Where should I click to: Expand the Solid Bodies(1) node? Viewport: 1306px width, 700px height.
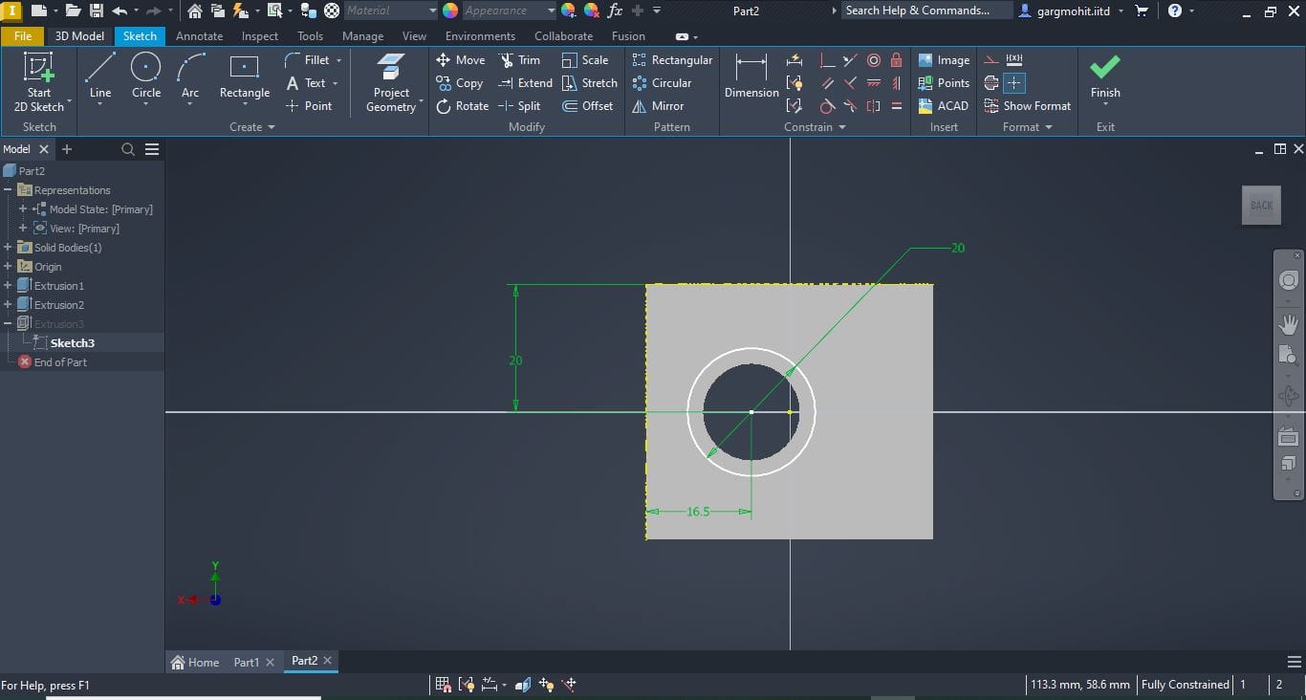[8, 248]
